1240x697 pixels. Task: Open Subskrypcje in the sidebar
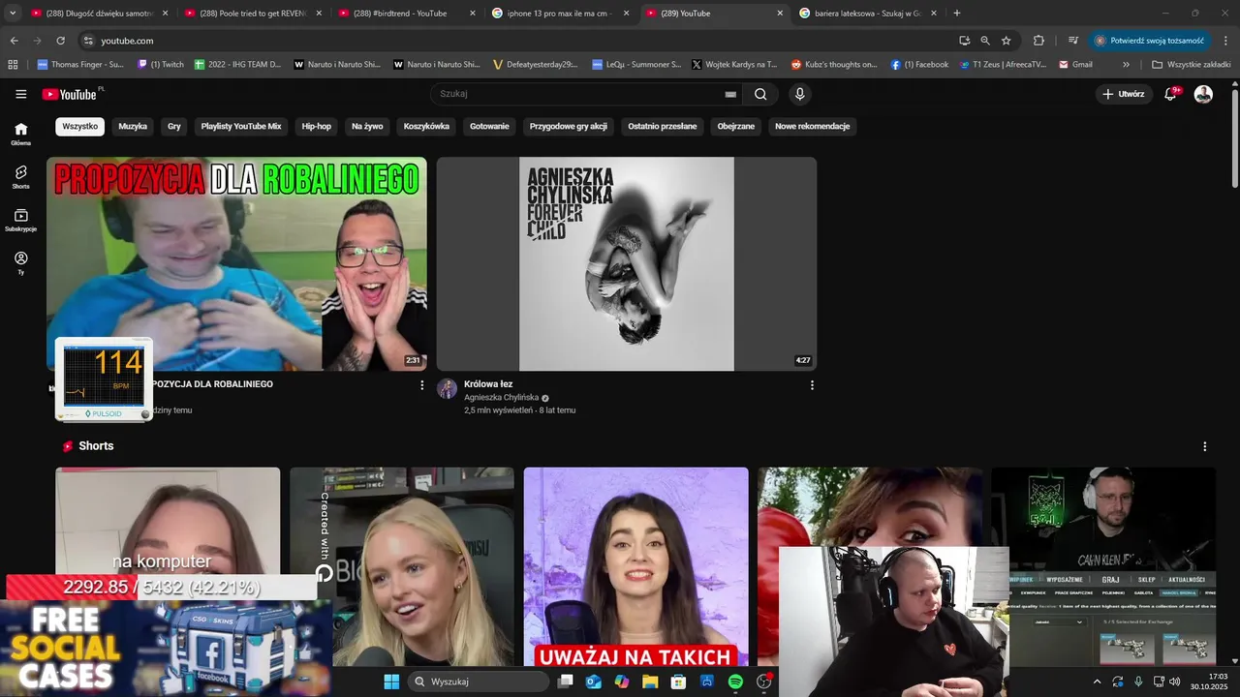(21, 220)
